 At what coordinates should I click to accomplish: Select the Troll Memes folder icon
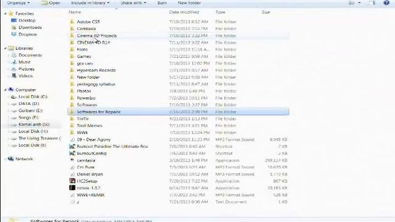tap(72, 126)
